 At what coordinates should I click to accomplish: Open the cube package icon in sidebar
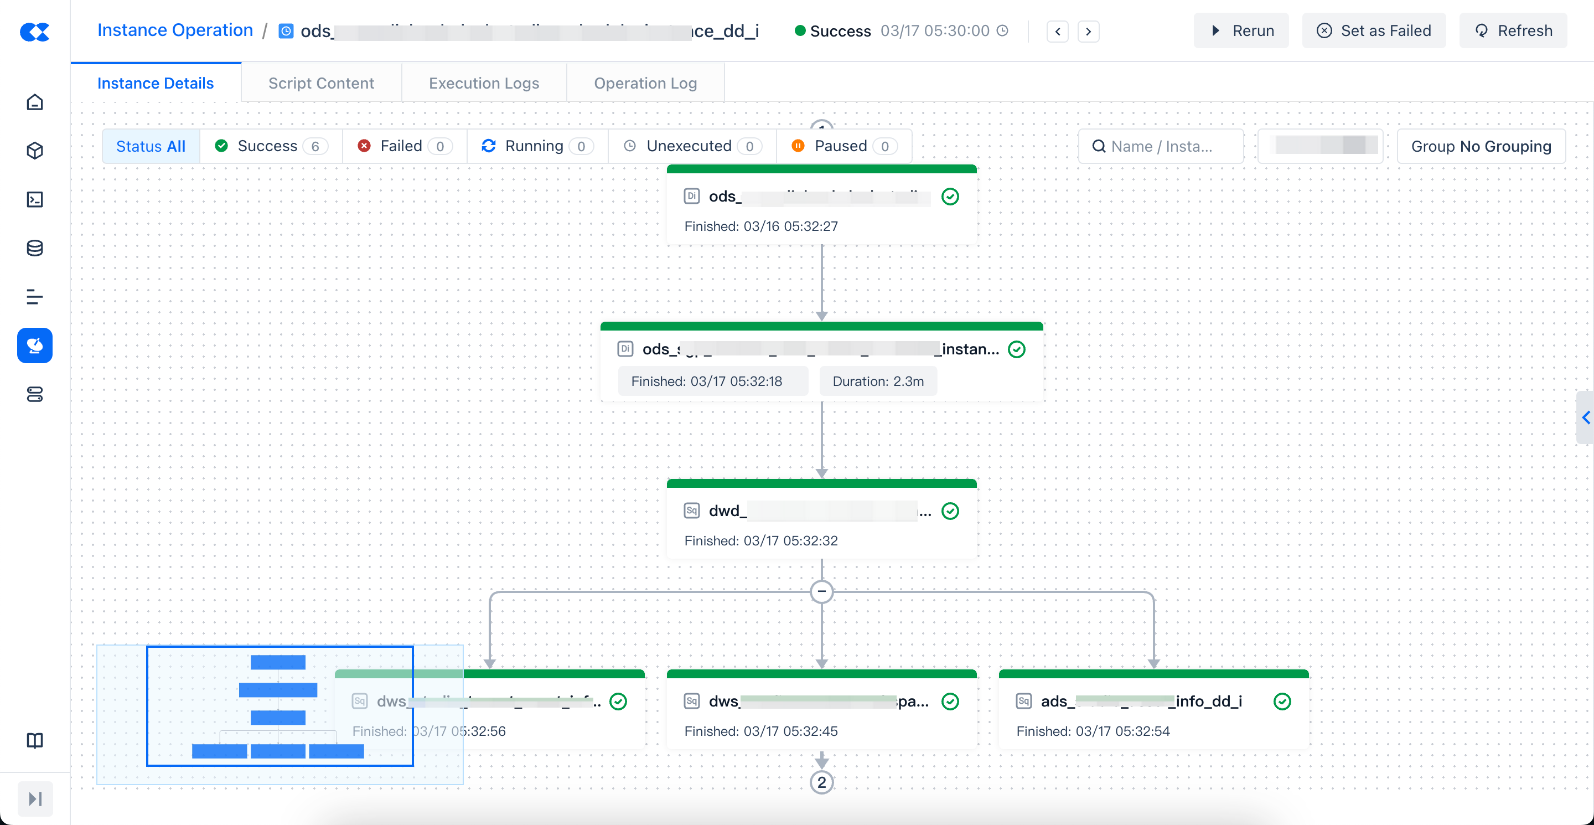point(35,151)
